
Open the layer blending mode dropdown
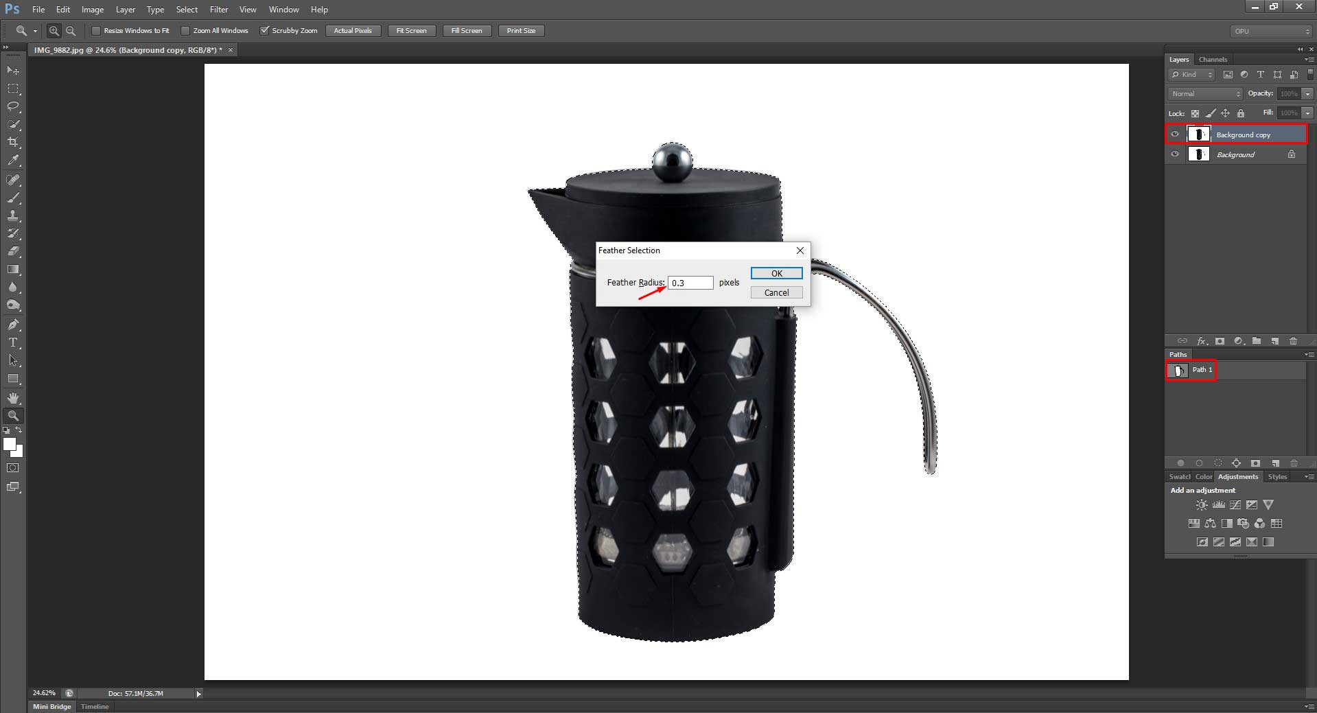pyautogui.click(x=1204, y=93)
